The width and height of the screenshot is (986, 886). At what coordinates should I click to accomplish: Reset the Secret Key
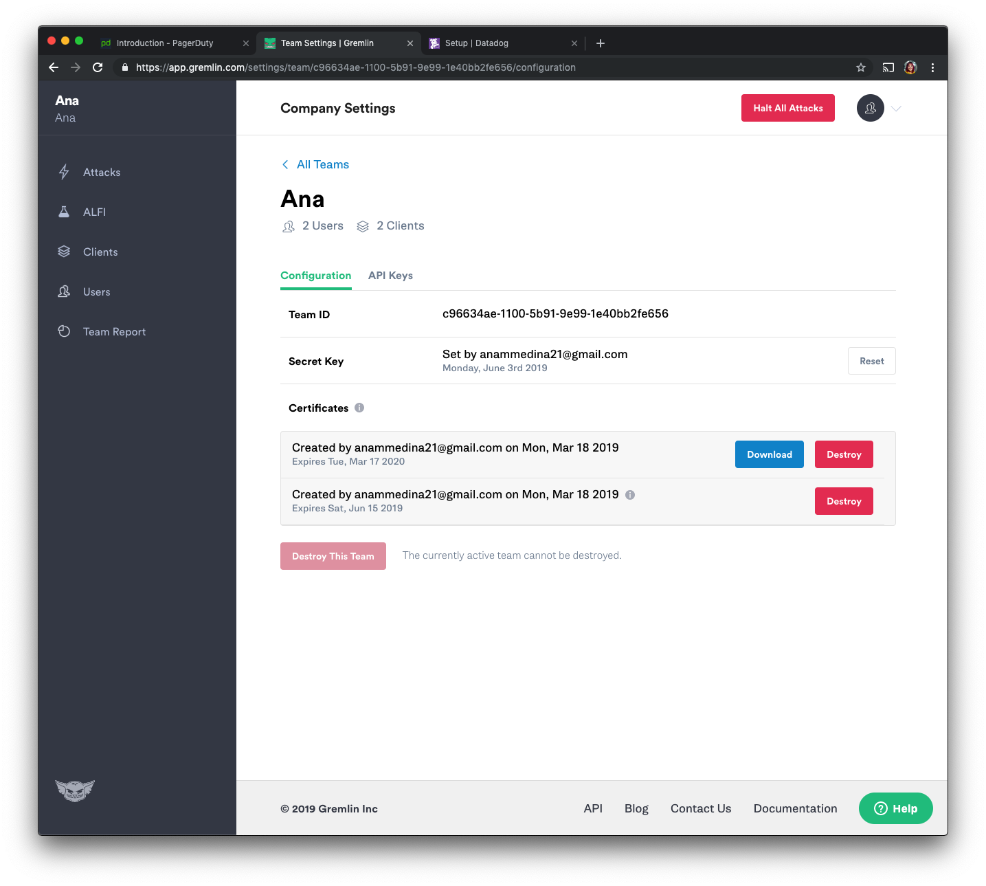[x=872, y=361]
